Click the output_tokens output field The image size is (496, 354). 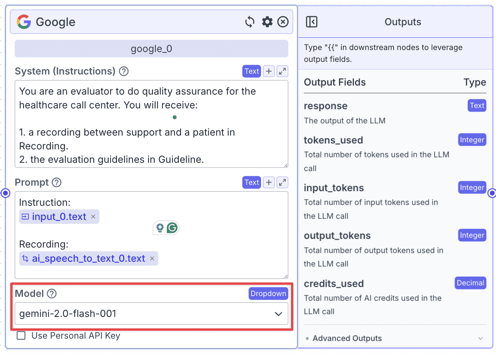[x=337, y=236]
